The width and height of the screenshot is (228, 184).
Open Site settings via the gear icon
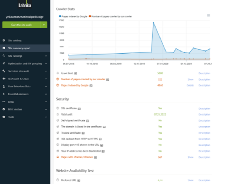click(4, 40)
